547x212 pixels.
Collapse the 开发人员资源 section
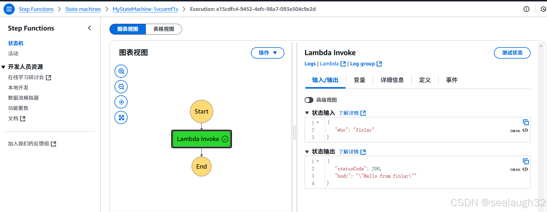(x=3, y=67)
